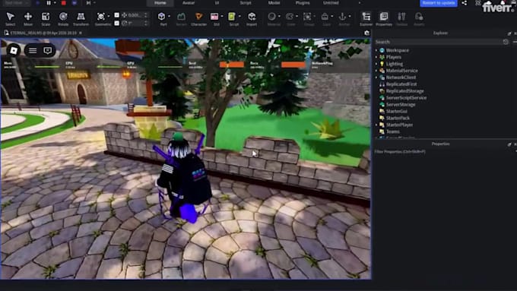The width and height of the screenshot is (517, 291).
Task: Click the Explorer filter history icon
Action: [506, 42]
